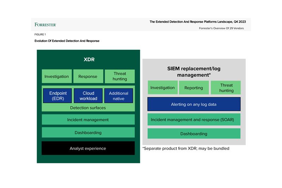The width and height of the screenshot is (282, 188).
Task: Select Investigation in the SIEM panel
Action: (163, 87)
